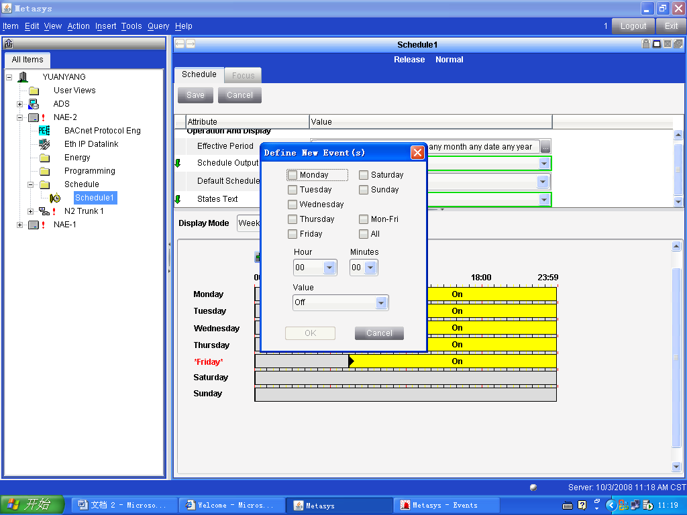Click the Schedule1 clock icon in tree

[x=55, y=198]
